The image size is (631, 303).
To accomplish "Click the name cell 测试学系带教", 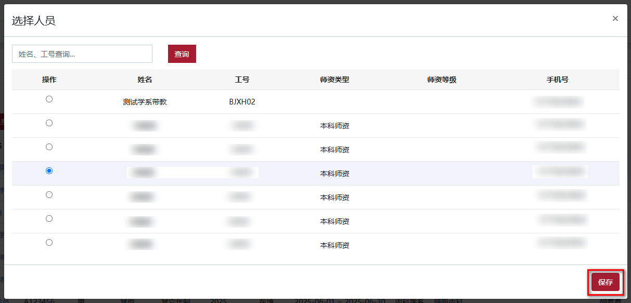I will 145,102.
